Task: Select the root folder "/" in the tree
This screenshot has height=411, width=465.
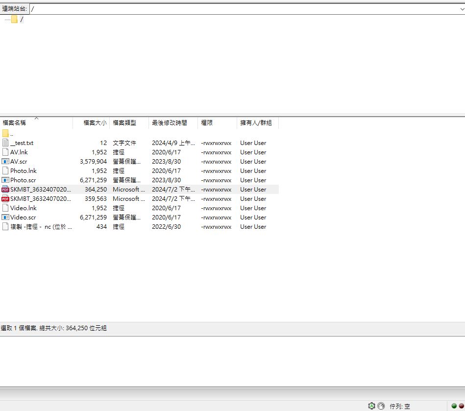Action: click(x=22, y=20)
